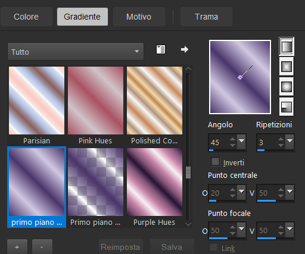305x254 pixels.
Task: Click the right arrow icon beside category
Action: (185, 49)
